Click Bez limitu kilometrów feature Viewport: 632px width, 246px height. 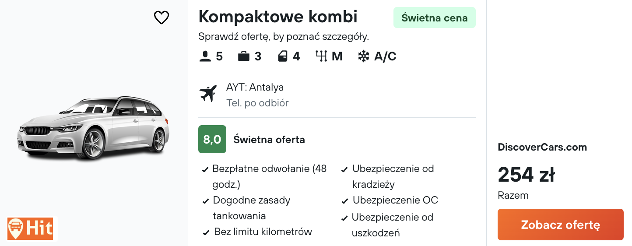tap(257, 232)
